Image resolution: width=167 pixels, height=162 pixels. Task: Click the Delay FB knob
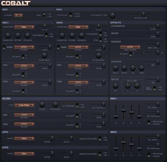(x=116, y=85)
